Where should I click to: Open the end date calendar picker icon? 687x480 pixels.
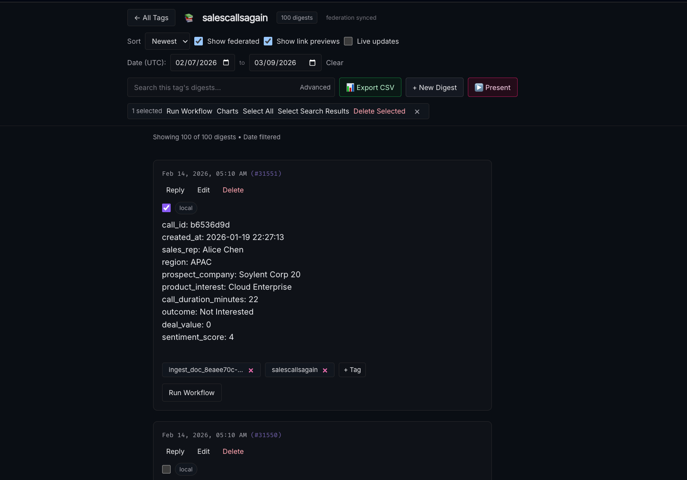tap(312, 63)
